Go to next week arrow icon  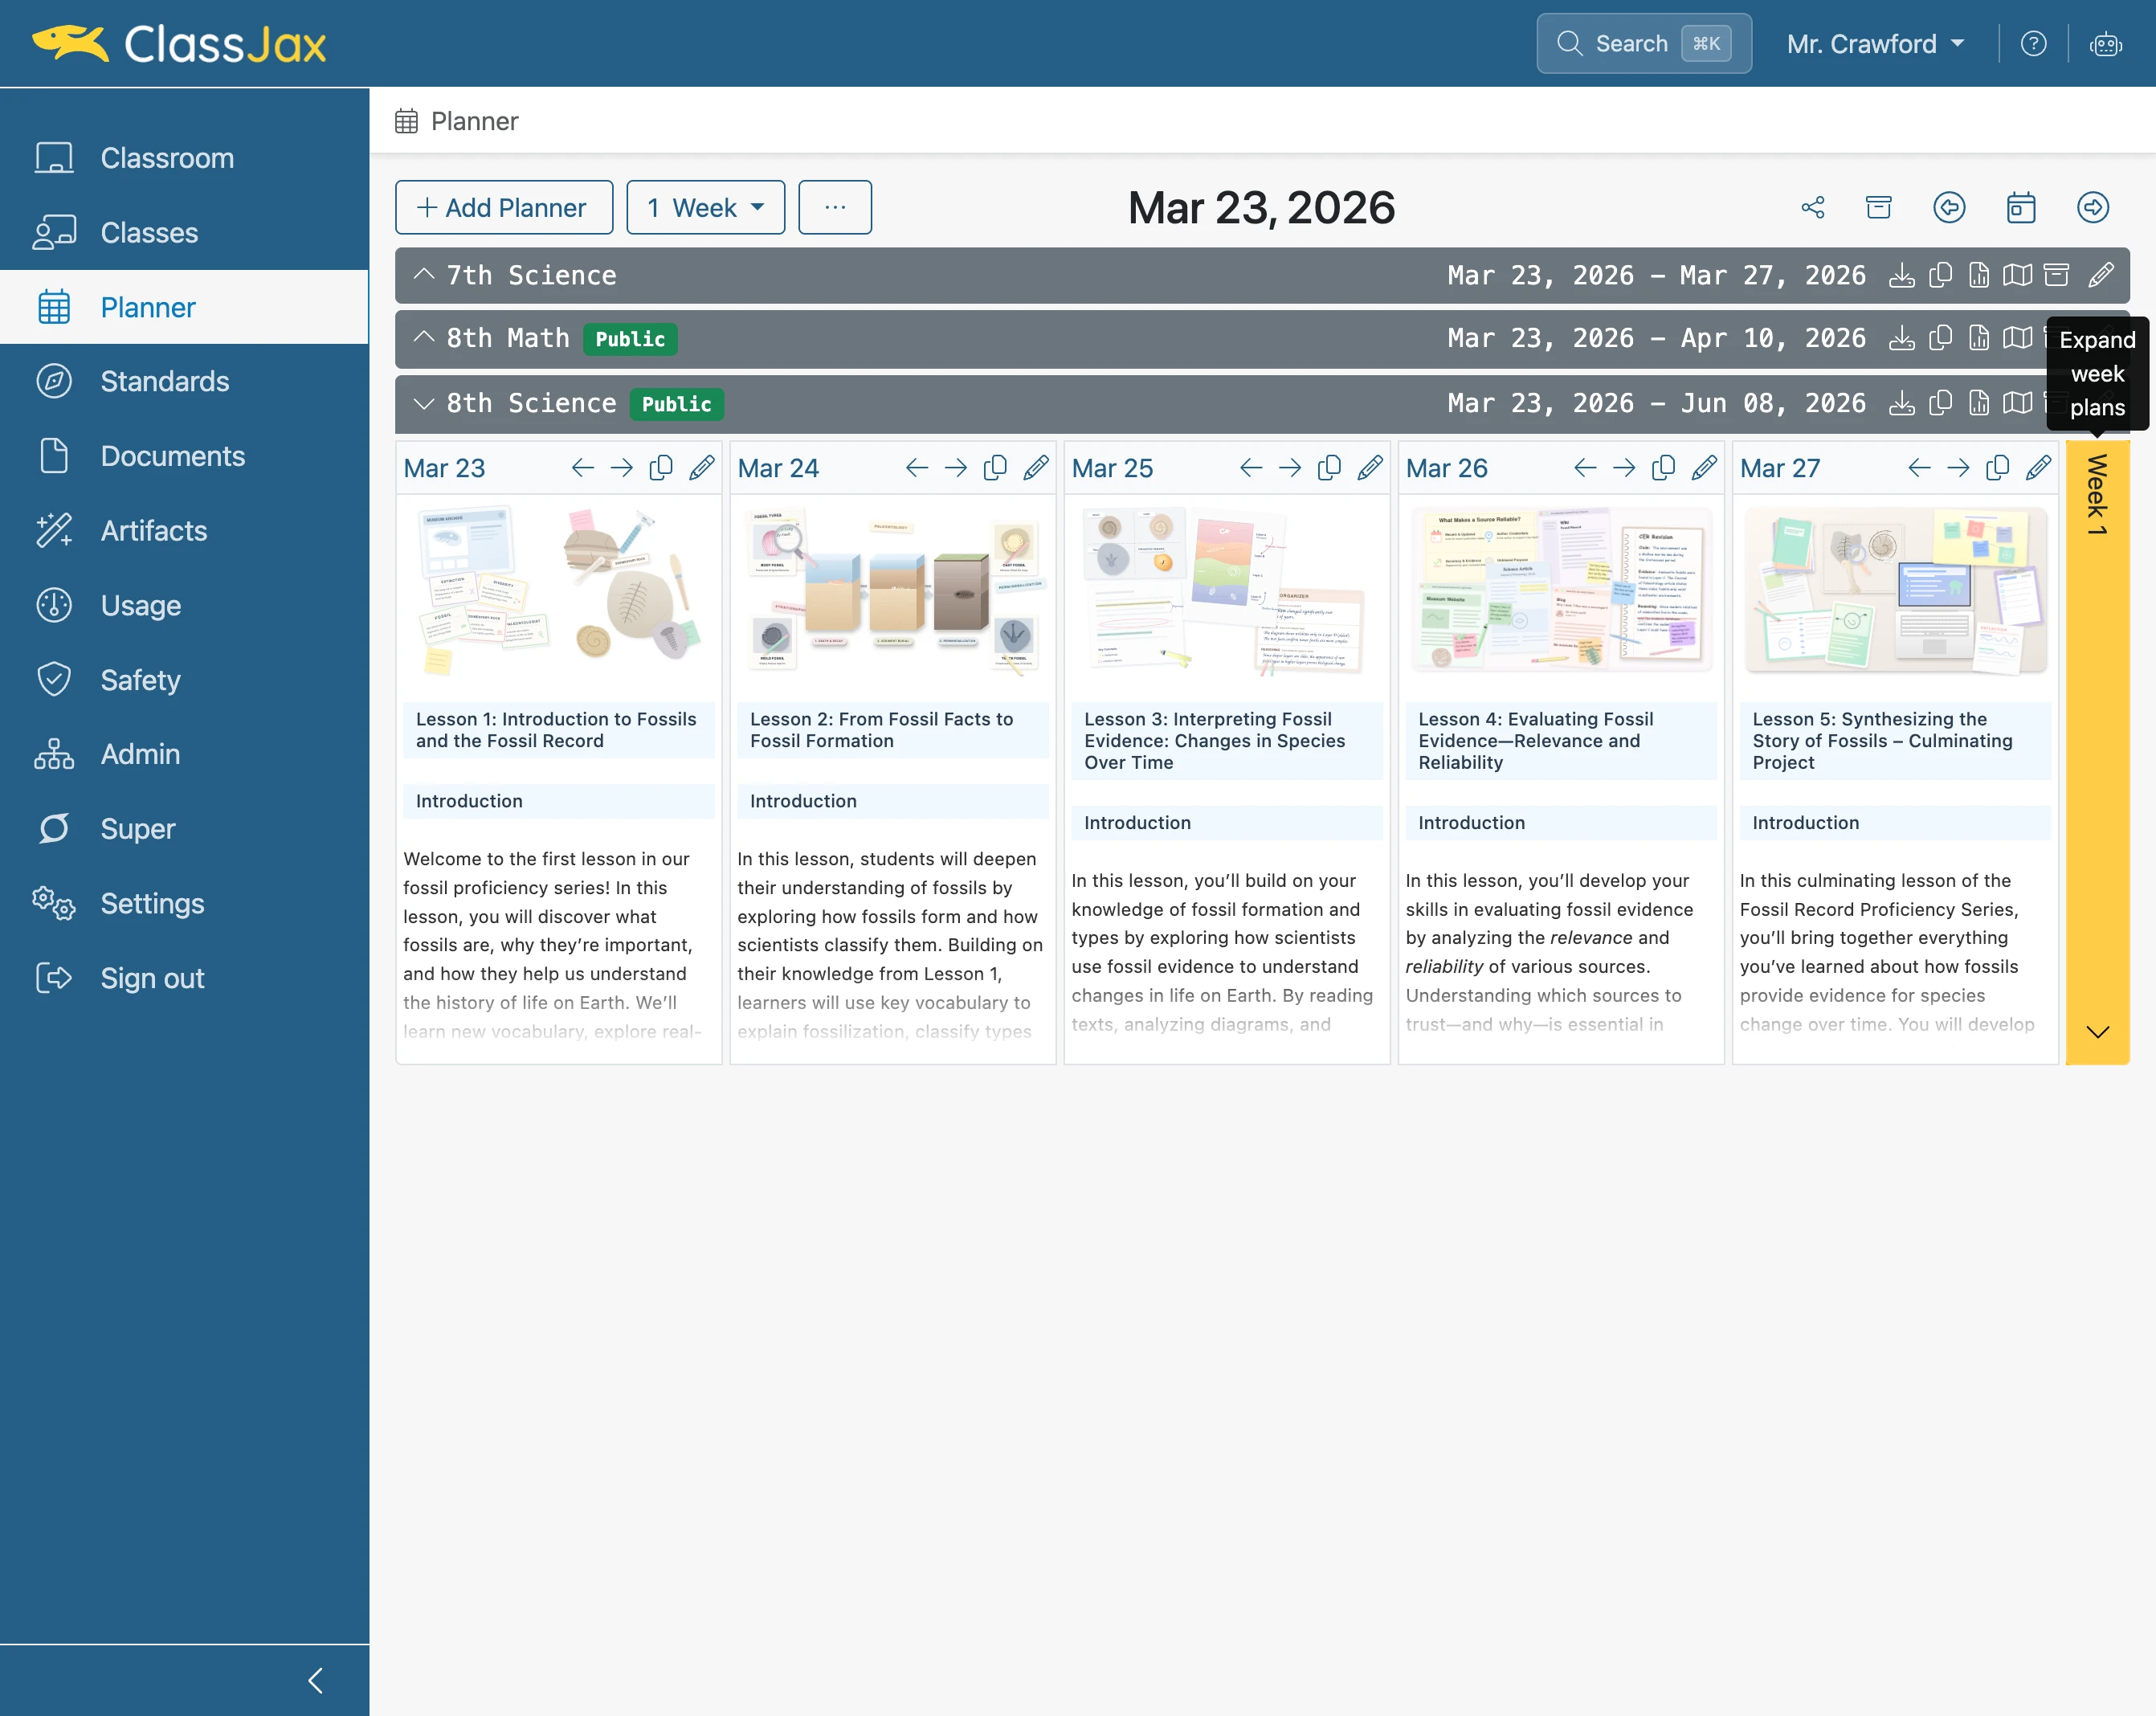pyautogui.click(x=2093, y=208)
